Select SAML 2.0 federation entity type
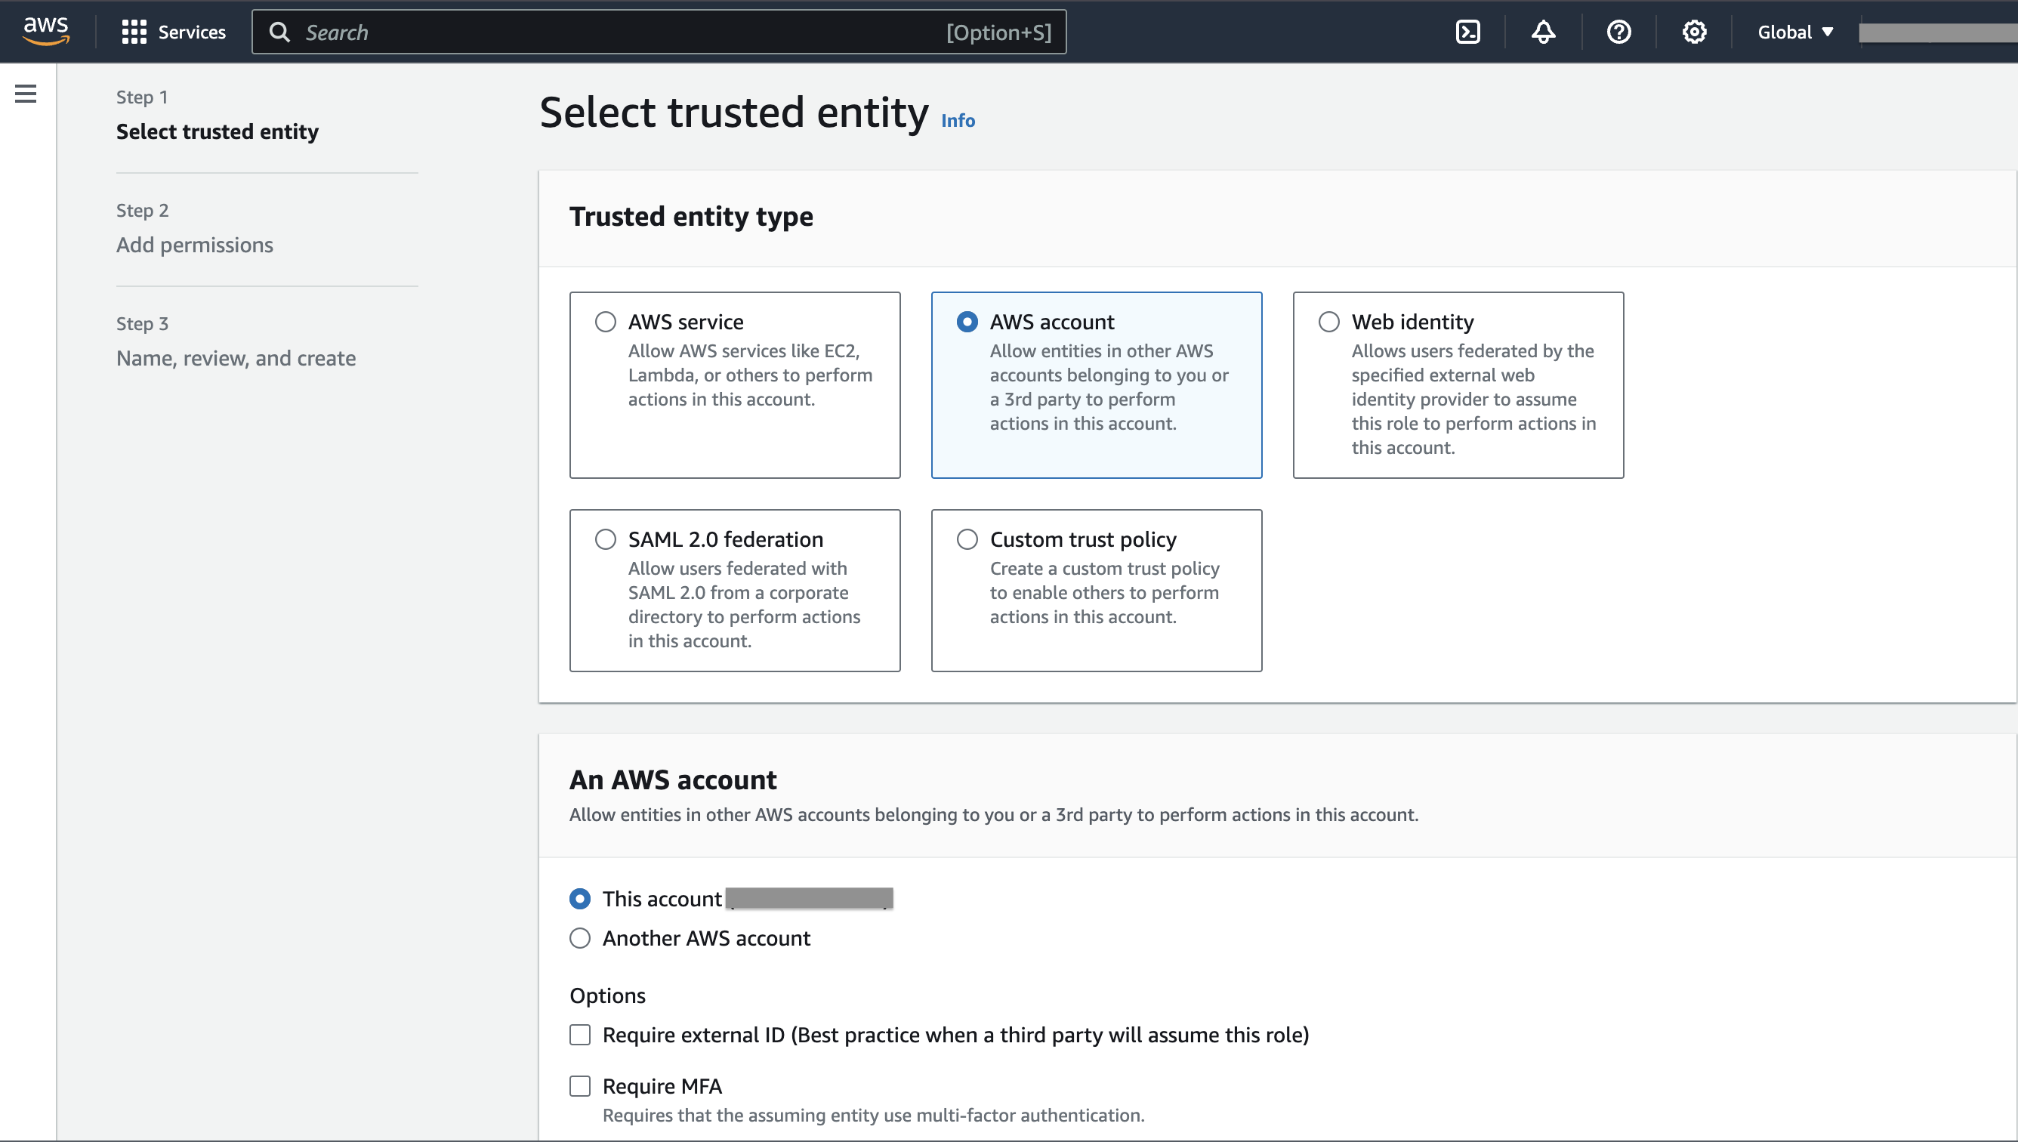2018x1142 pixels. tap(606, 538)
